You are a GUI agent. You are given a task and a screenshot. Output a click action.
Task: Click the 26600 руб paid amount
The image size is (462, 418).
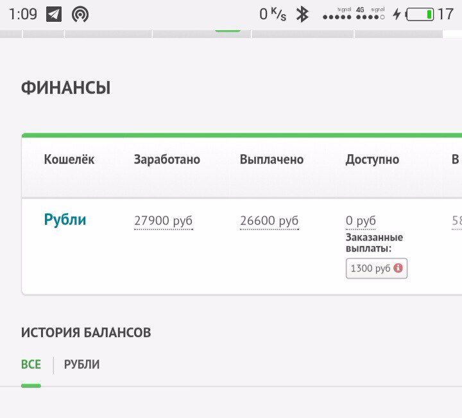coord(269,221)
